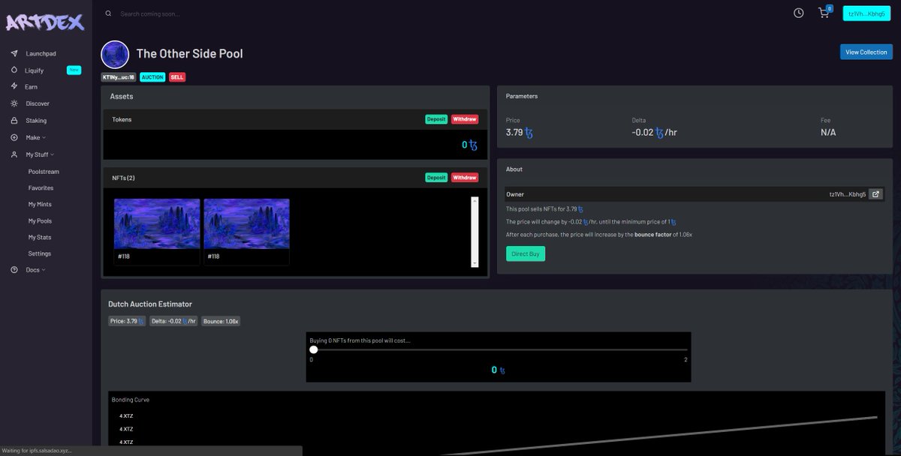Image resolution: width=901 pixels, height=456 pixels.
Task: Expand the Make menu chevron
Action: [x=44, y=138]
